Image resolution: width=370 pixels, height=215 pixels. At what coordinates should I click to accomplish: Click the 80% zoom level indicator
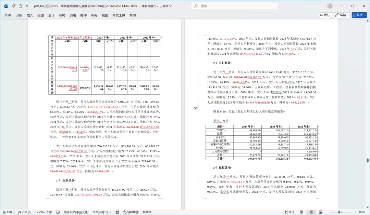(362, 212)
